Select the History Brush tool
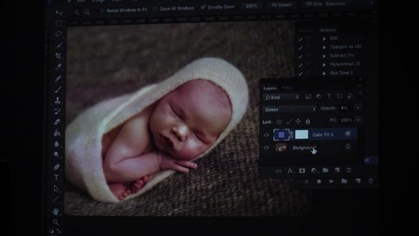This screenshot has height=236, width=419. click(58, 111)
